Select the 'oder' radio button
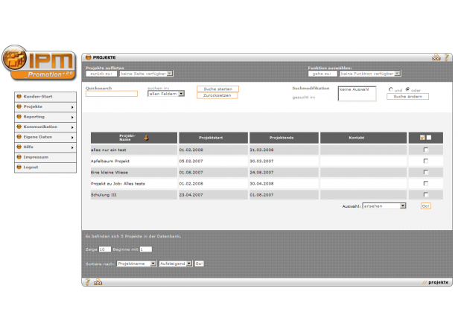Image resolution: width=458 pixels, height=335 pixels. click(407, 89)
